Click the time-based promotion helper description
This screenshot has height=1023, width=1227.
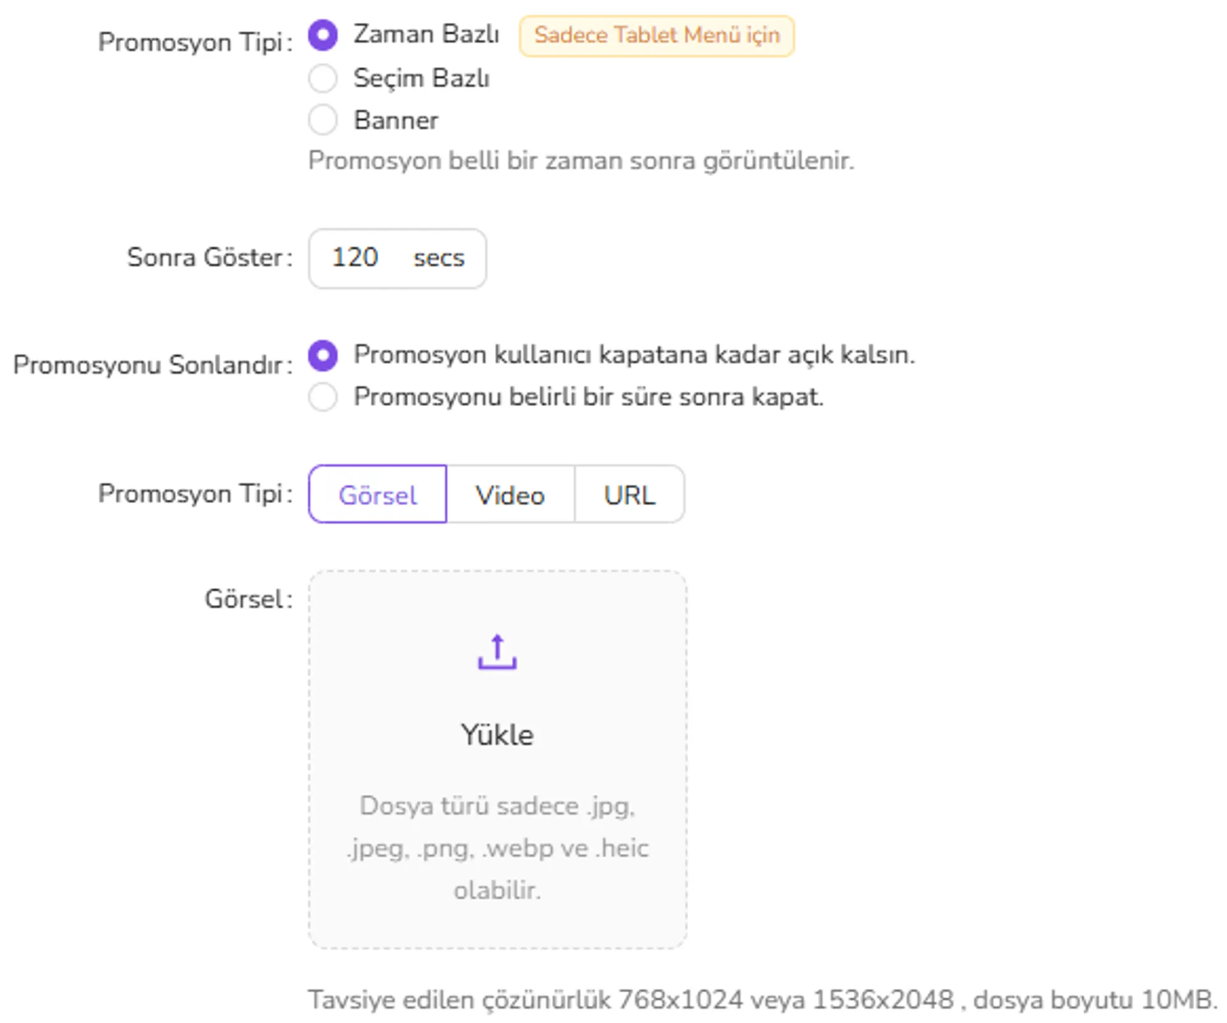click(581, 160)
